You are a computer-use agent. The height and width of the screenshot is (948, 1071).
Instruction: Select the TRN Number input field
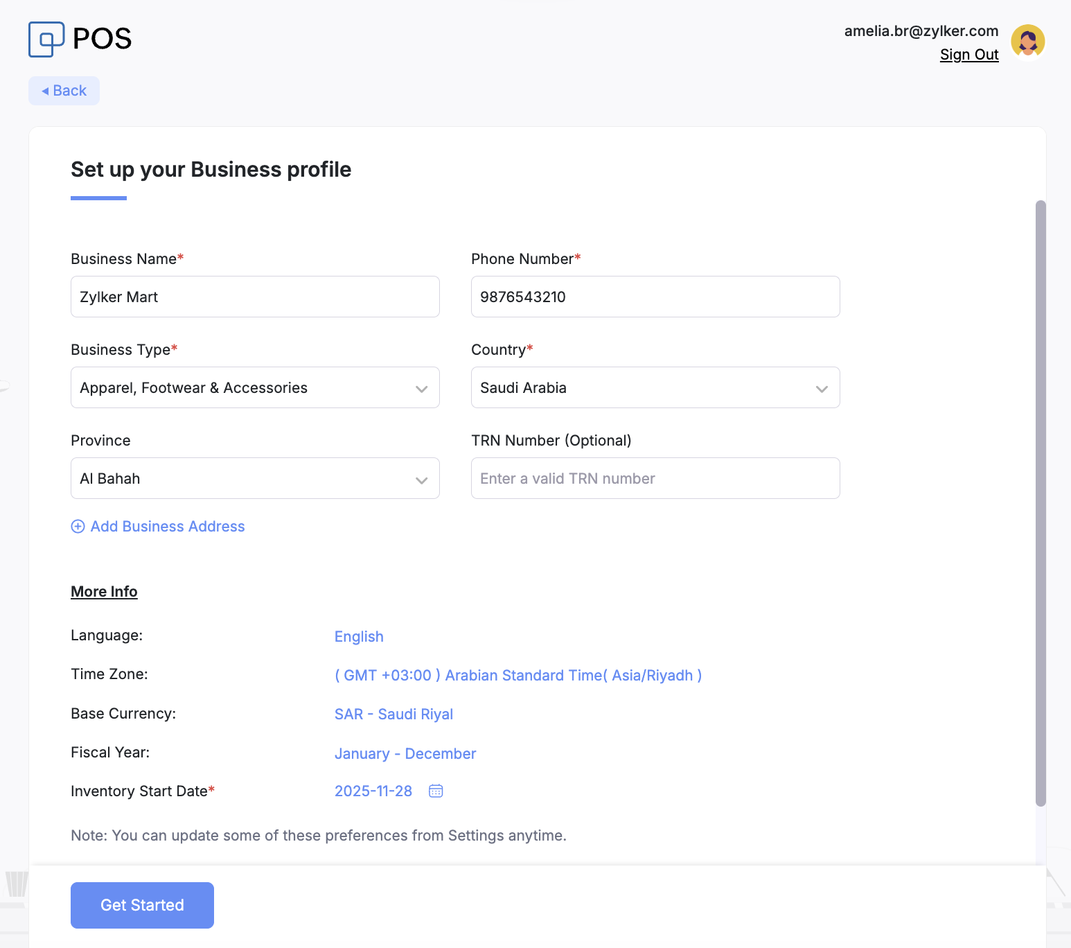[x=655, y=478]
